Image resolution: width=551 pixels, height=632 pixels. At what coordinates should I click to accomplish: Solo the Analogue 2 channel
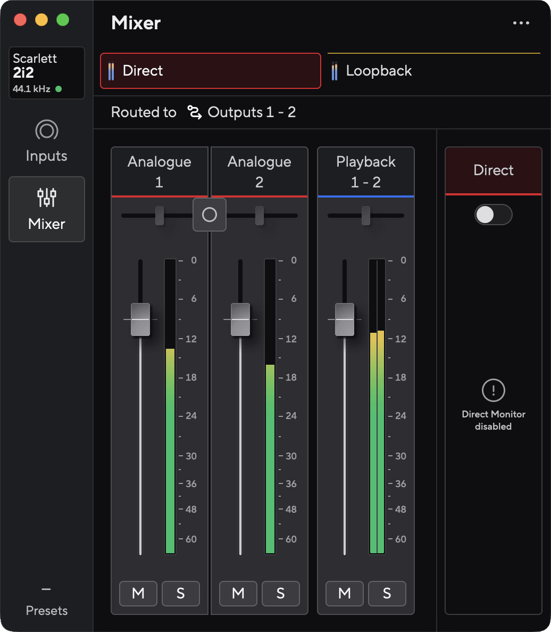(280, 593)
